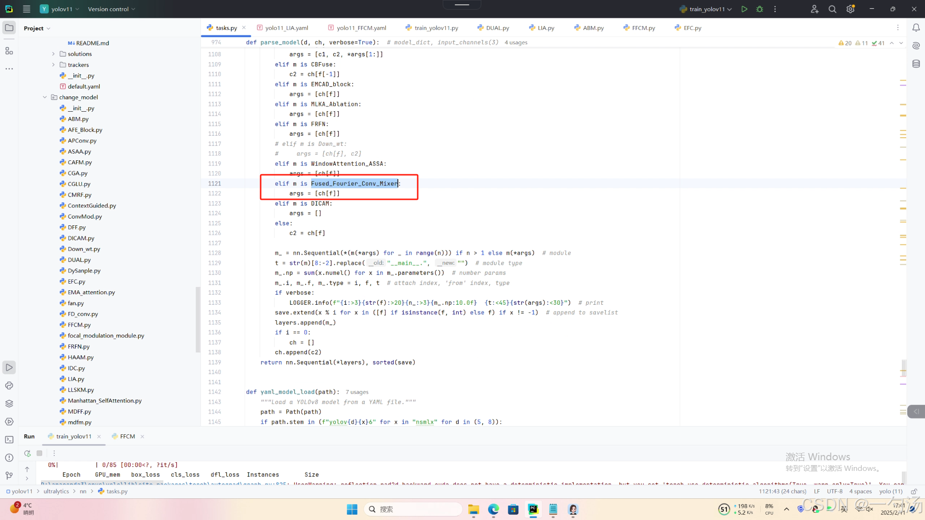Image resolution: width=925 pixels, height=520 pixels.
Task: Open the Python Console tool window
Action: tap(9, 386)
